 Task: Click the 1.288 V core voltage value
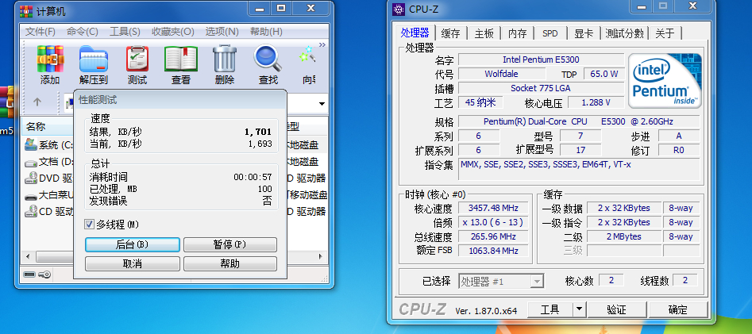596,102
